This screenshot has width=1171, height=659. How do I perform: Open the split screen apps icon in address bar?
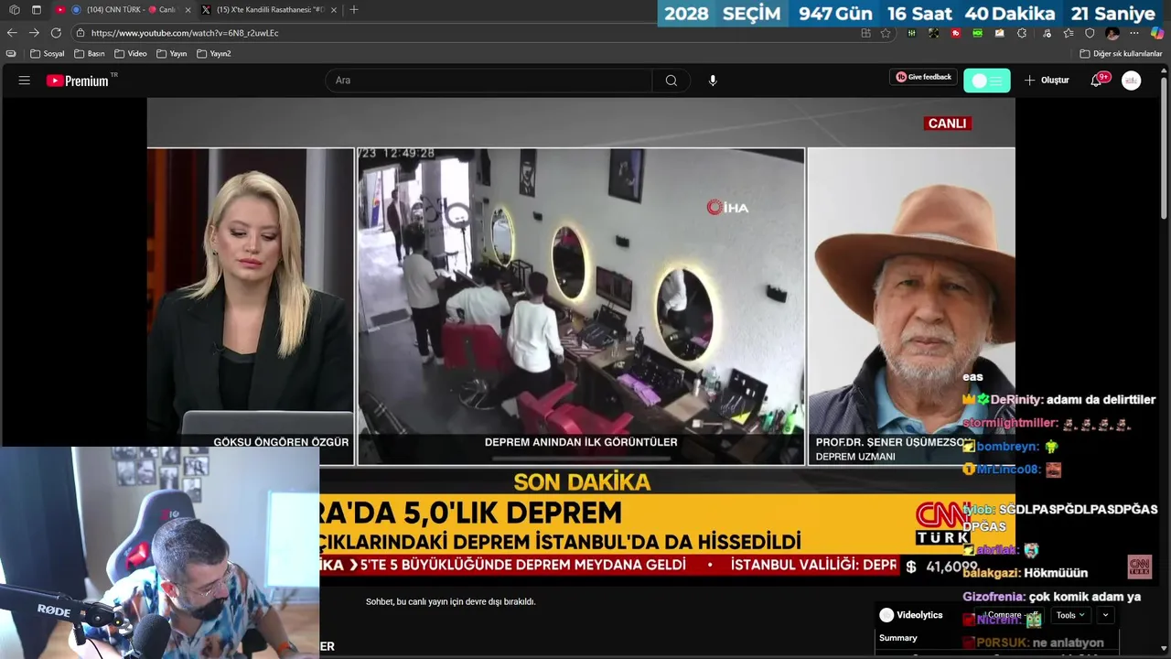tap(865, 33)
